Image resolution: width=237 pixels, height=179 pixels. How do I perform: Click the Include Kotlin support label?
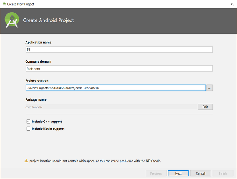(x=48, y=129)
